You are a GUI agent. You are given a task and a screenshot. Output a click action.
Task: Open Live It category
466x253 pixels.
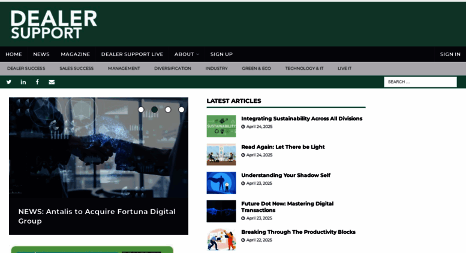(x=344, y=68)
